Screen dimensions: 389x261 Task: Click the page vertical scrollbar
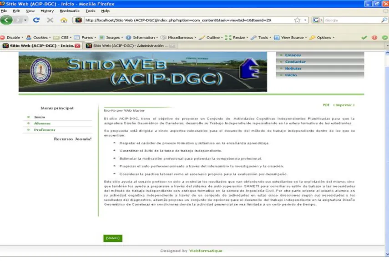(x=387, y=153)
